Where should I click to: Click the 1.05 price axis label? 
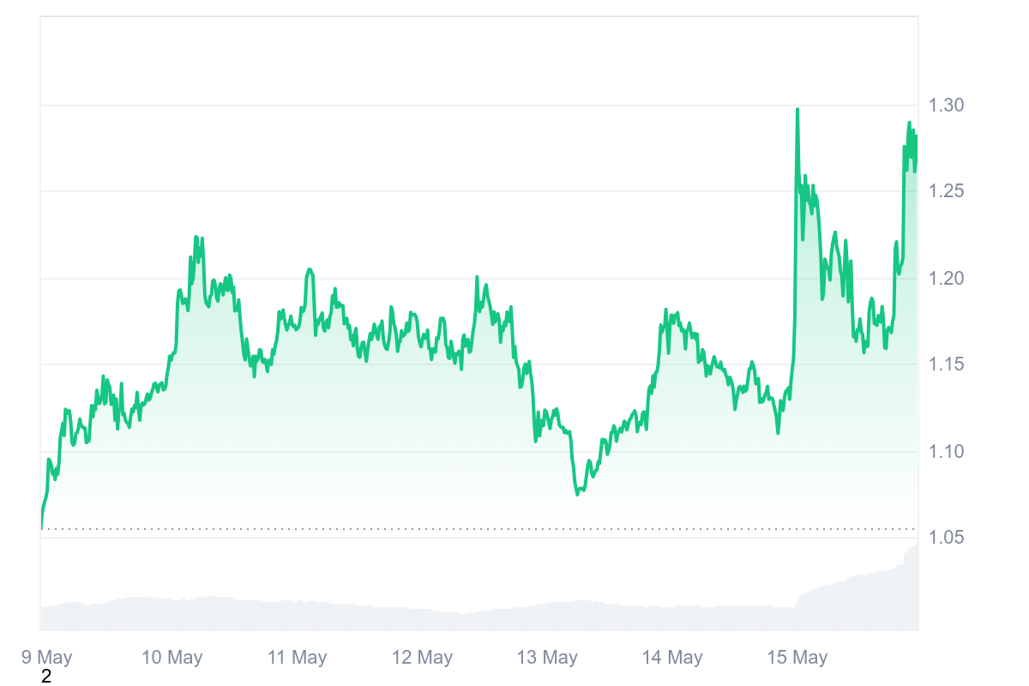(947, 538)
